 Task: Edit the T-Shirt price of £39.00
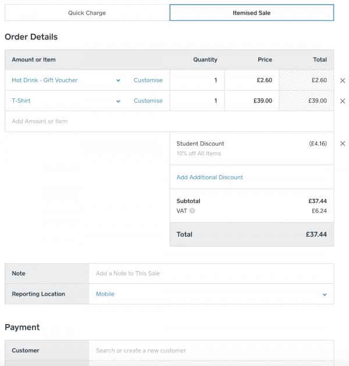tap(252, 101)
